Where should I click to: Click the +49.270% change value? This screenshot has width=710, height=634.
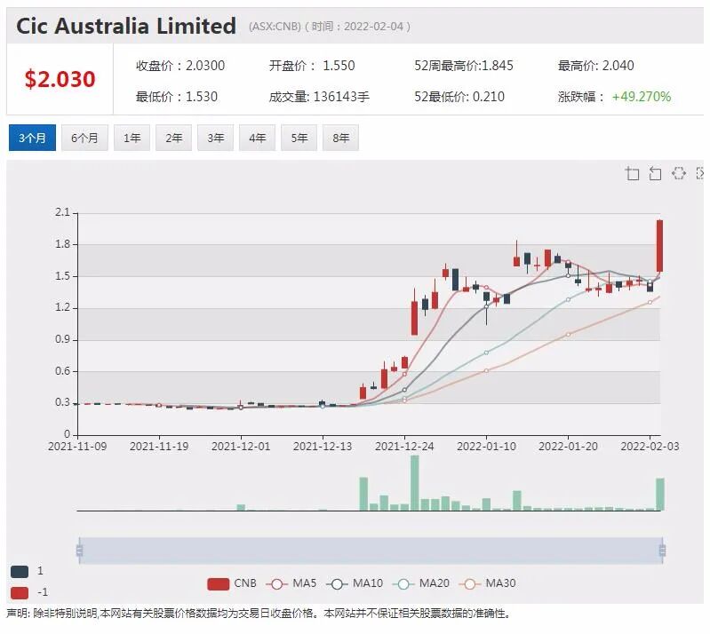642,97
